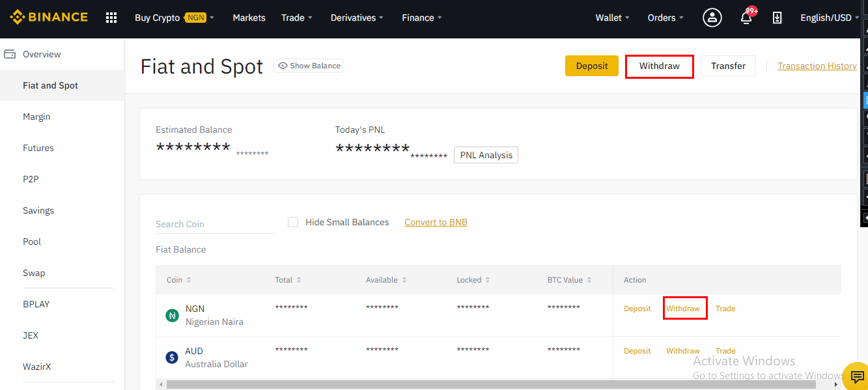Click Withdraw in AUD row
This screenshot has height=390, width=868.
point(683,351)
